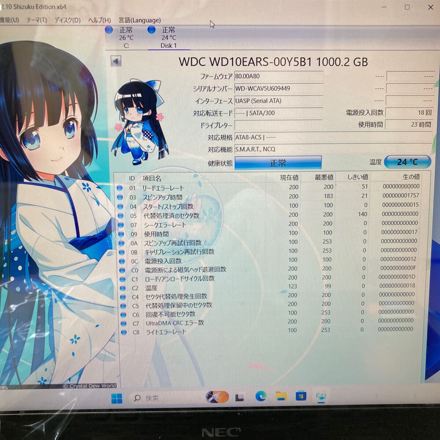Image resolution: width=440 pixels, height=440 pixels.
Task: Click status dot for C0 row
Action: click(x=122, y=270)
